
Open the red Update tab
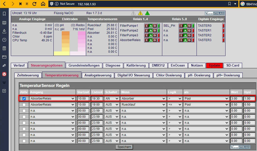(x=215, y=65)
